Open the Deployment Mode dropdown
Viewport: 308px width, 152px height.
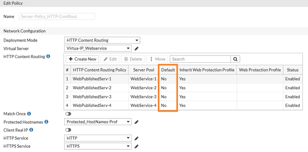point(102,40)
